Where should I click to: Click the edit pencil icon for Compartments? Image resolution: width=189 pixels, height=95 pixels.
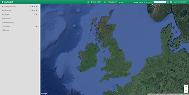click(33, 6)
